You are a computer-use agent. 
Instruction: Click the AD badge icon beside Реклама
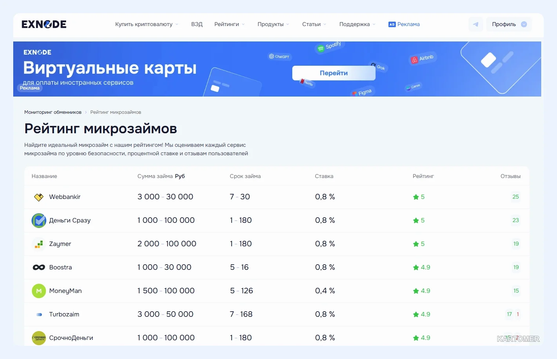pos(392,25)
